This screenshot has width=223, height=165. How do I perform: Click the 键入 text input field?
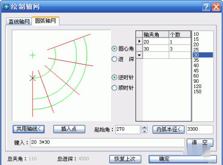[107, 143]
